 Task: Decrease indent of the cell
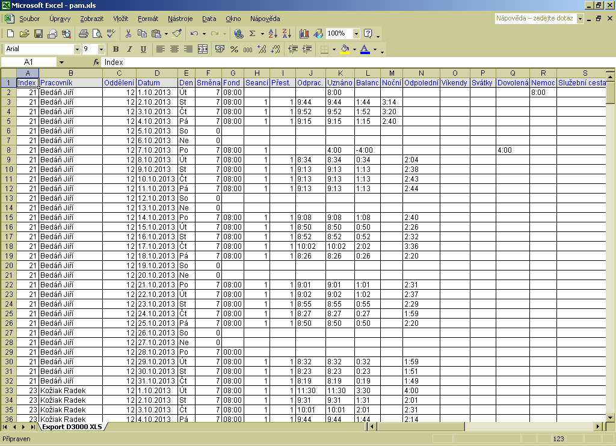point(293,49)
